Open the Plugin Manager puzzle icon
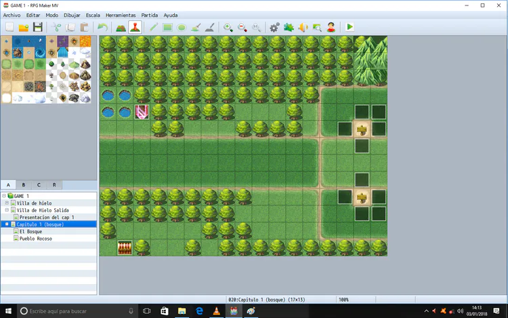The width and height of the screenshot is (508, 318). 289,27
